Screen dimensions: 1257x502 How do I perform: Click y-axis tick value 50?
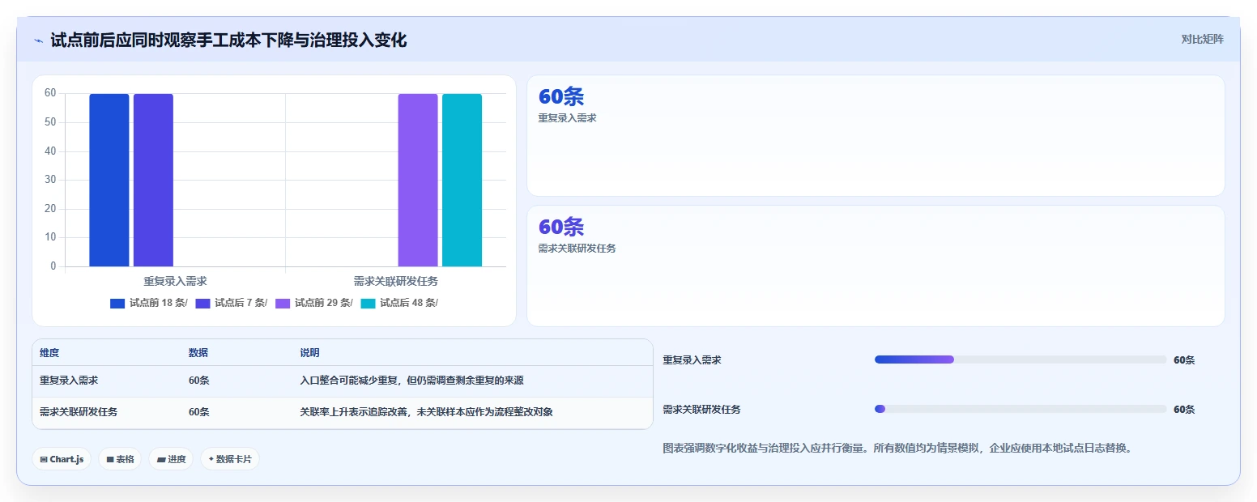pos(50,122)
